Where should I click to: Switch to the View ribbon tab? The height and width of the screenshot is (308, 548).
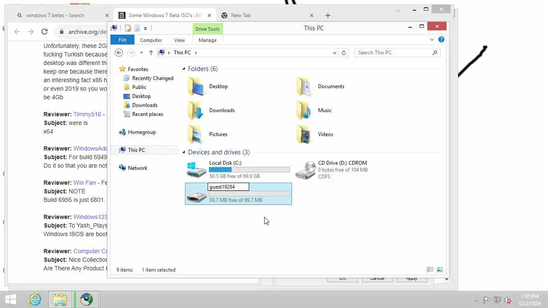(179, 40)
